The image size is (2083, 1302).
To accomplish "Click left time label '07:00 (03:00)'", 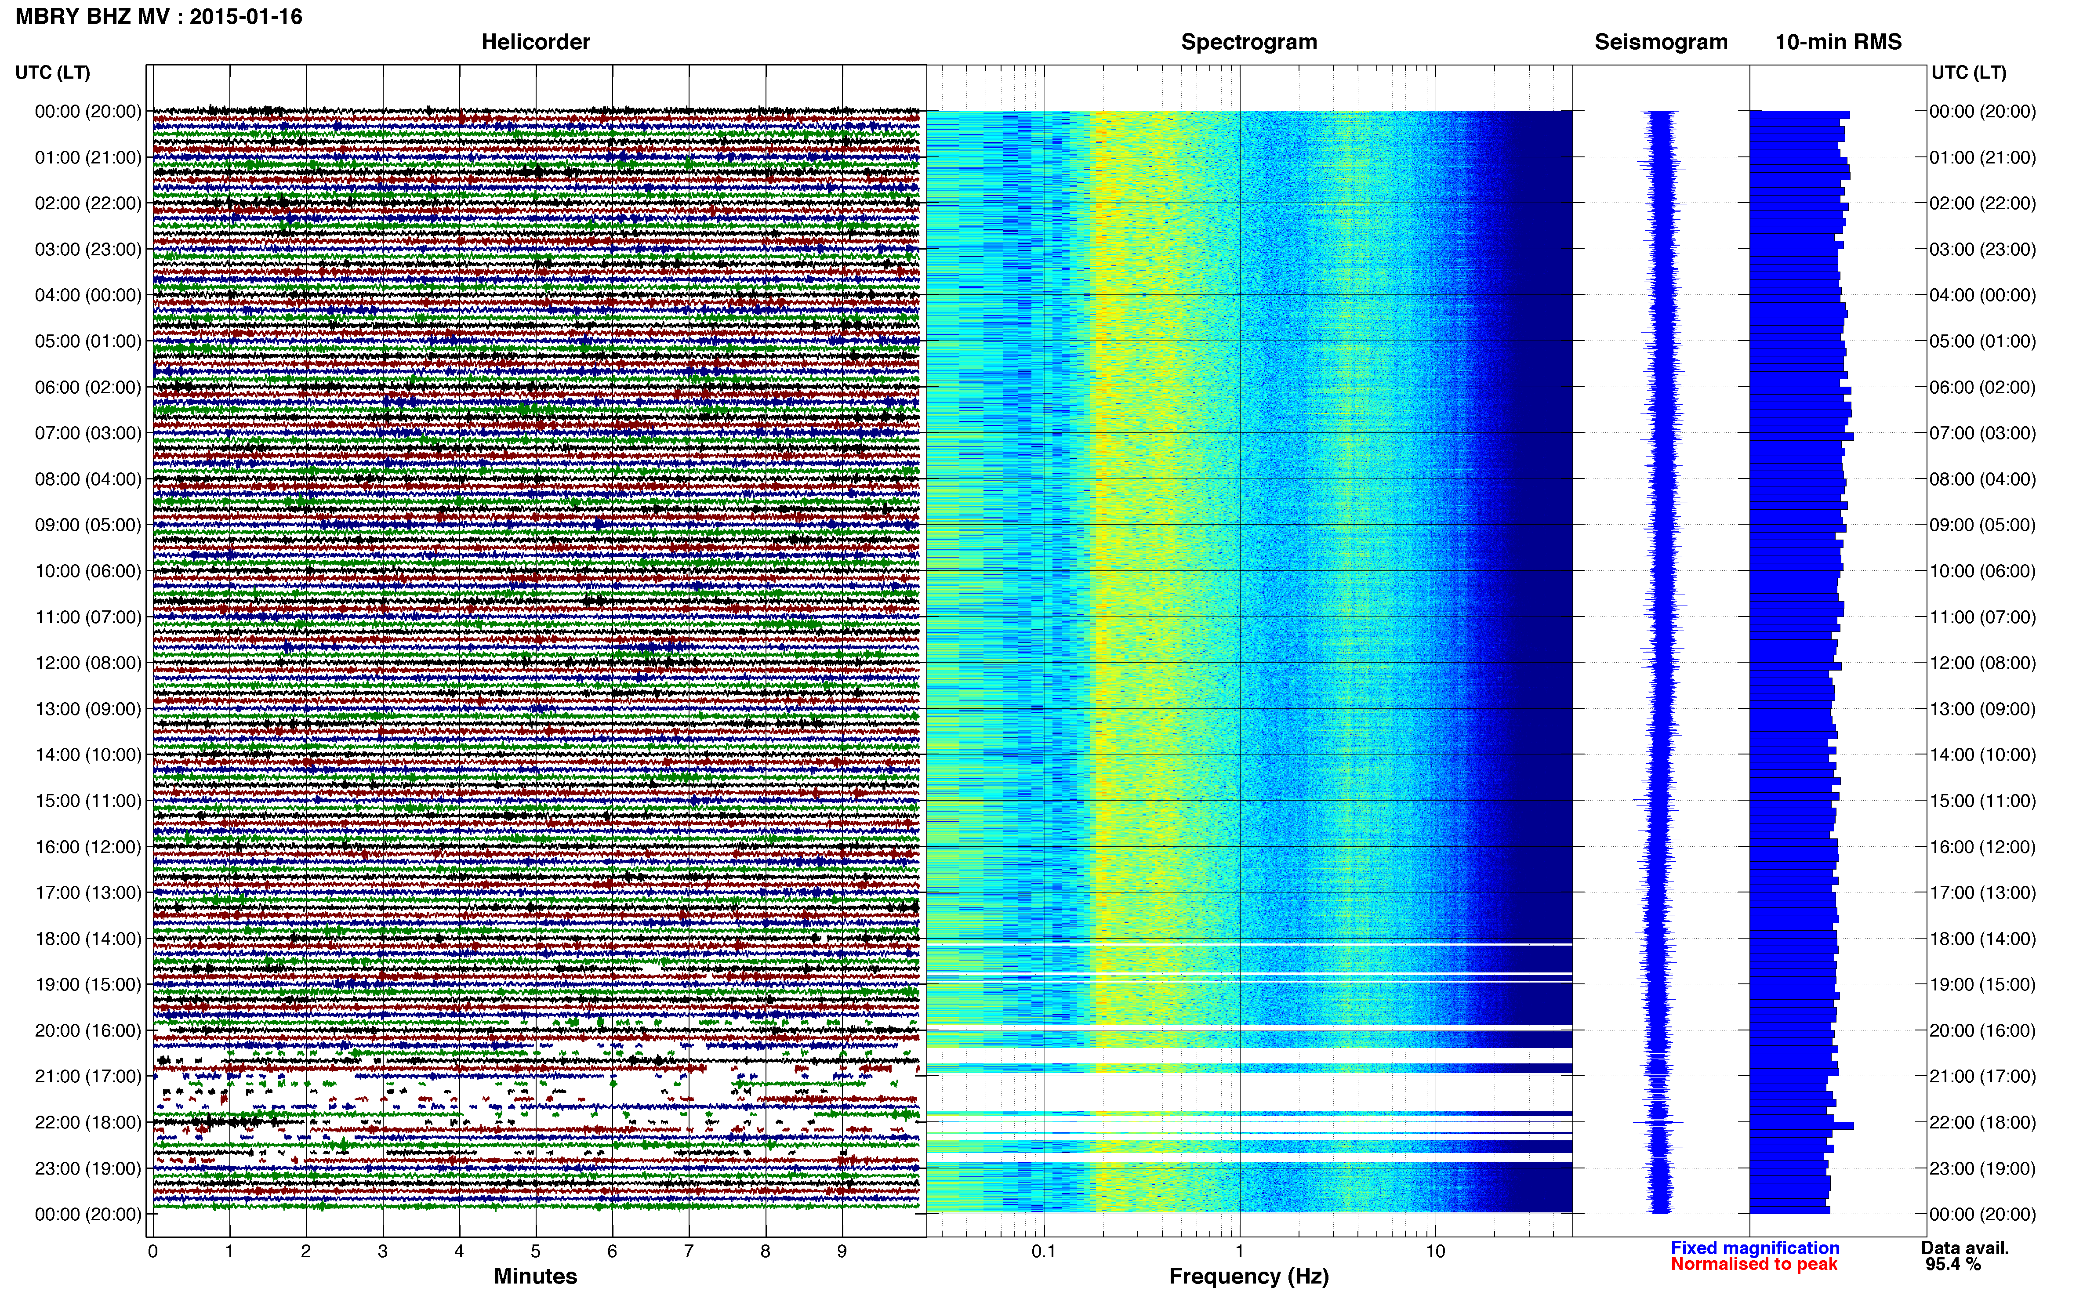I will (88, 432).
